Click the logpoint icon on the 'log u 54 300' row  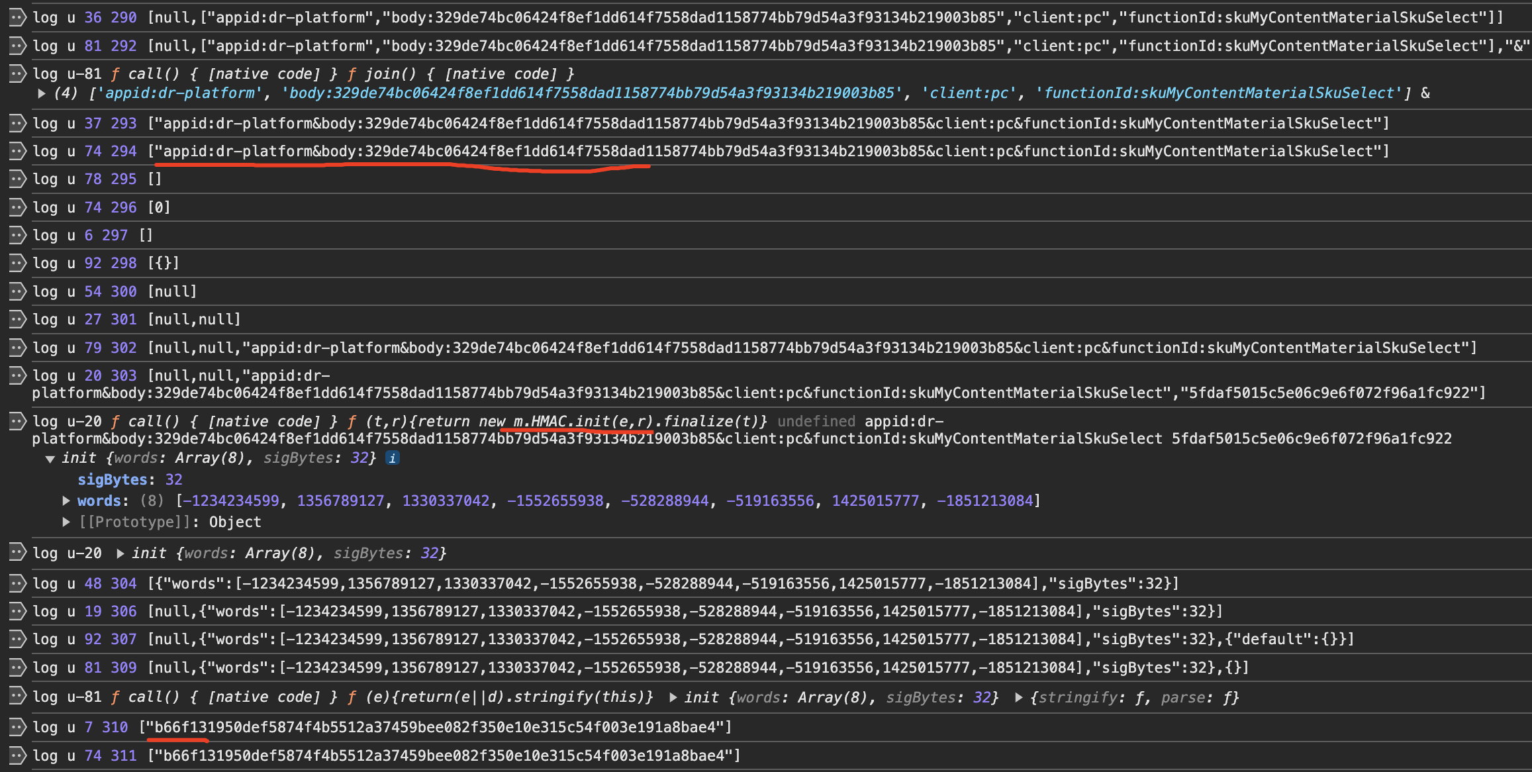point(17,291)
